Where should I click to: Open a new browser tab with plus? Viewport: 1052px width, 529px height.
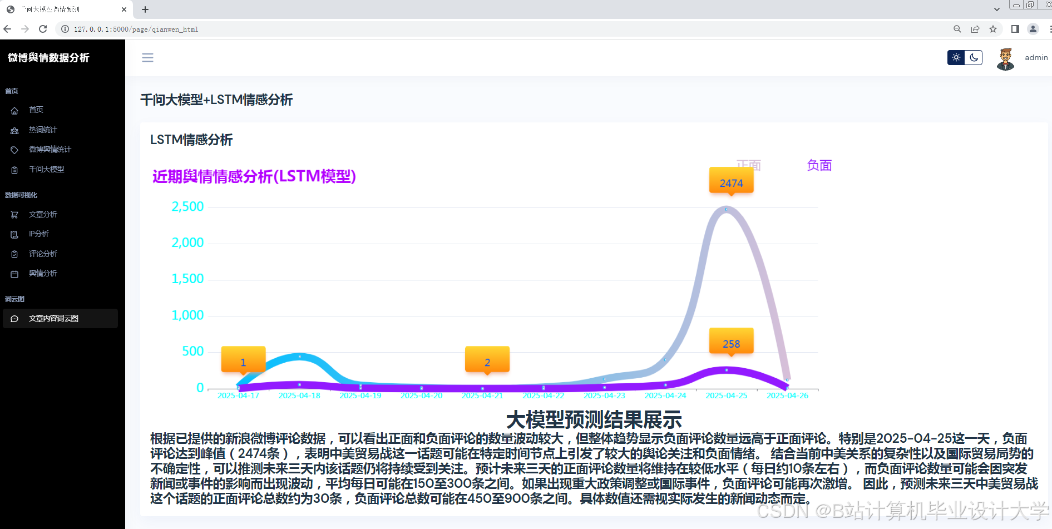(x=145, y=9)
